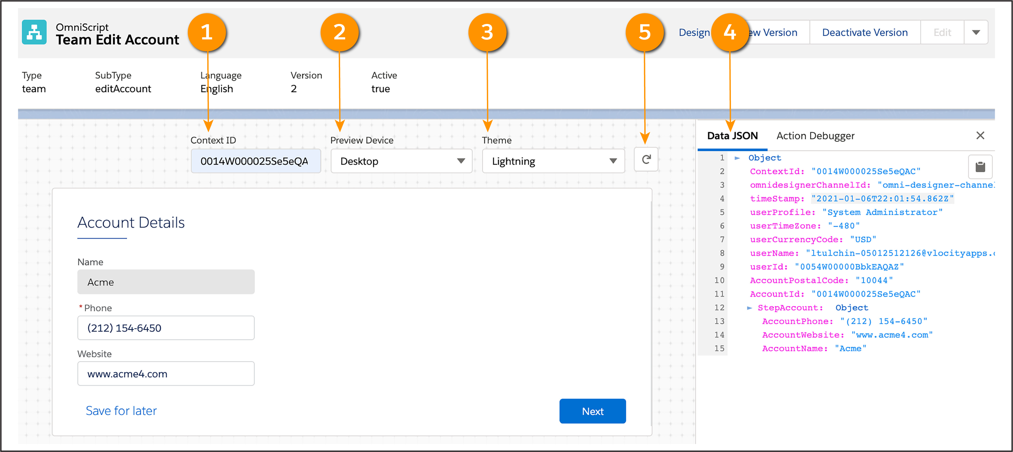Switch to the Action Debugger tab
Screen dimensions: 1013x452
(x=815, y=136)
